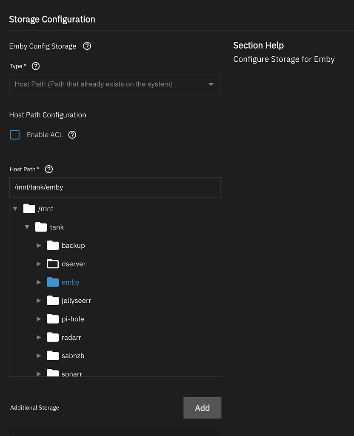Expand the jellyseerr directory
The width and height of the screenshot is (354, 436).
coord(39,300)
